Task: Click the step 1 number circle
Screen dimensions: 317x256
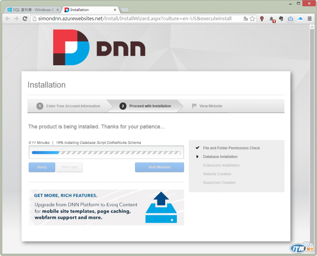Action: [40, 106]
